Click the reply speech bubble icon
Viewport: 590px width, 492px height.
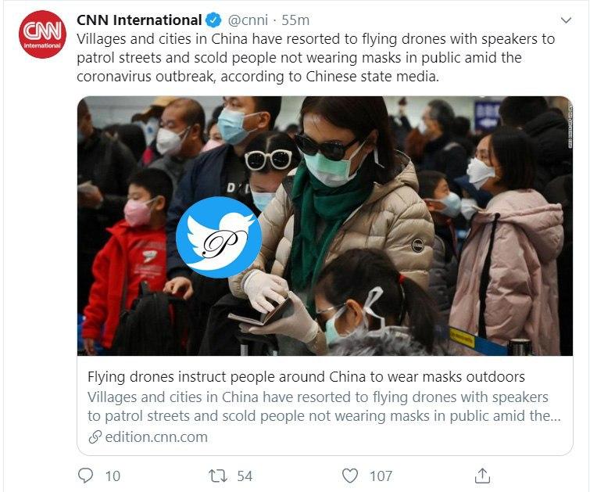point(85,476)
